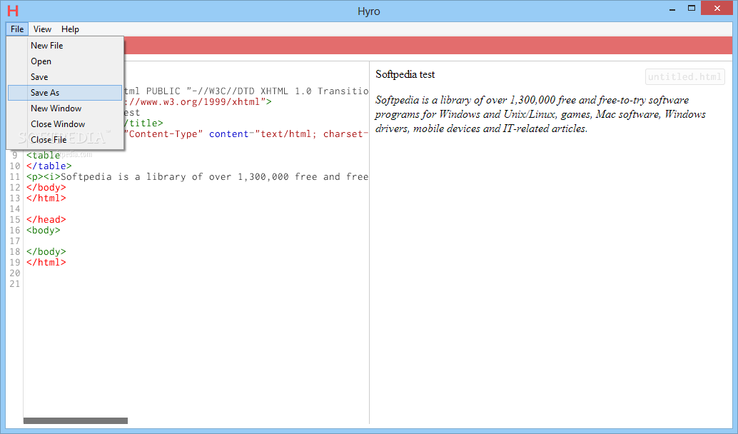Click line 19 '</html>' tag
Image resolution: width=738 pixels, height=434 pixels.
click(46, 262)
